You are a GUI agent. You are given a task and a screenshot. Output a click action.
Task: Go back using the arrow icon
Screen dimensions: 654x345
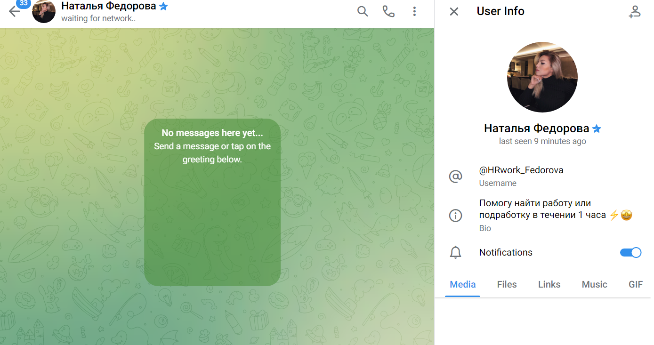14,12
